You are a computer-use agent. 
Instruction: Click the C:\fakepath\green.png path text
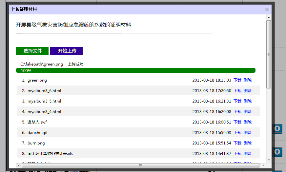pos(42,64)
